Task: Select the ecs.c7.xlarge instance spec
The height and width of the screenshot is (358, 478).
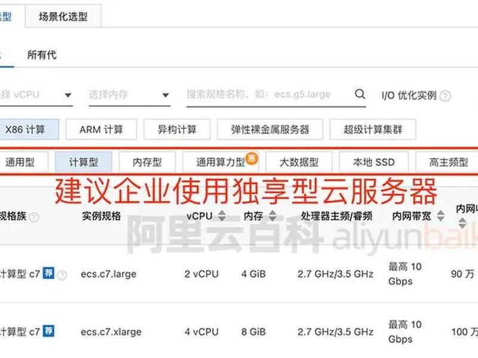Action: tap(111, 332)
